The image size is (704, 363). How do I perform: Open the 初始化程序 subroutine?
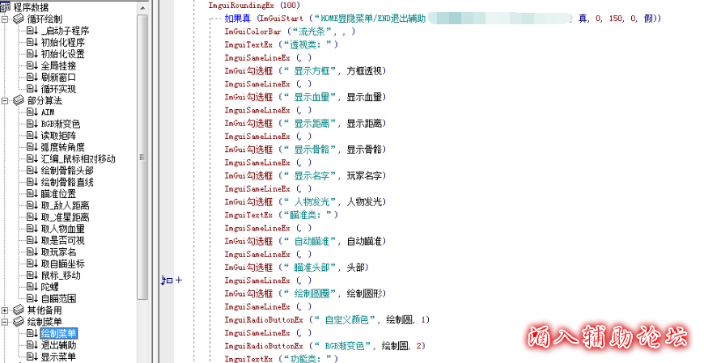coord(63,43)
